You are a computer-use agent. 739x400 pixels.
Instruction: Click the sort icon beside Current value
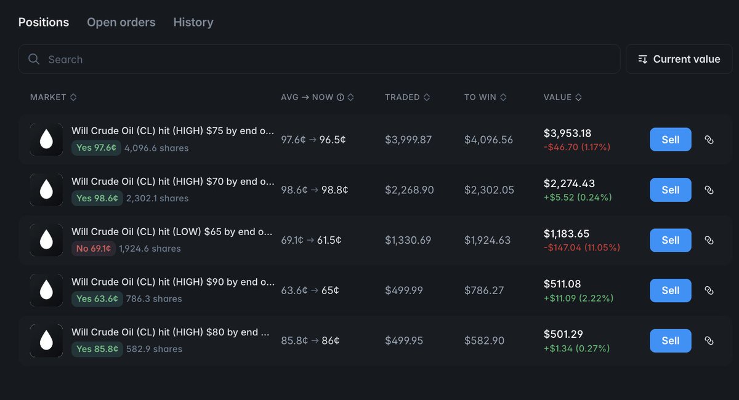coord(643,59)
